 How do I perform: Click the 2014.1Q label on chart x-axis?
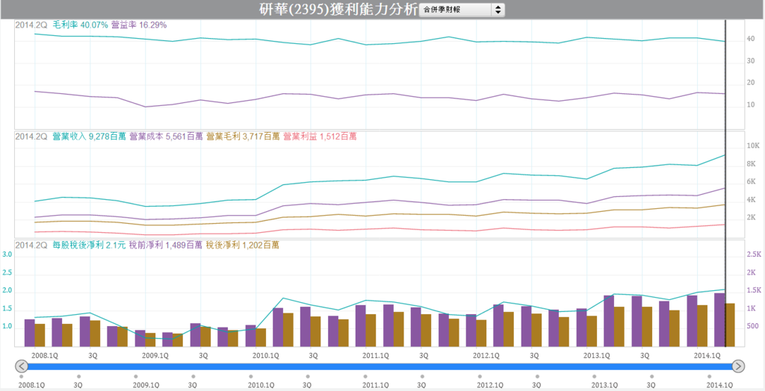707,356
